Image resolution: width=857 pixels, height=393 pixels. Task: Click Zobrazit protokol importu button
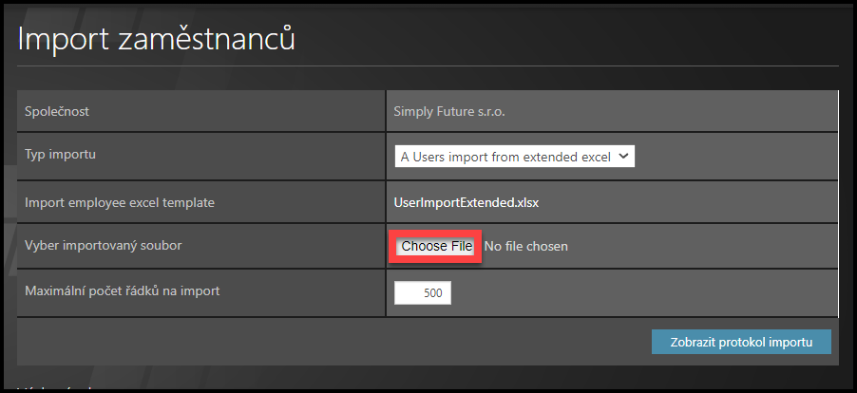[741, 342]
